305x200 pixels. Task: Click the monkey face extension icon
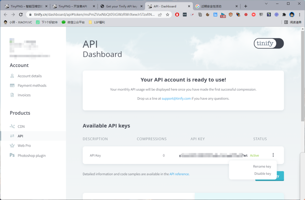click(x=231, y=15)
